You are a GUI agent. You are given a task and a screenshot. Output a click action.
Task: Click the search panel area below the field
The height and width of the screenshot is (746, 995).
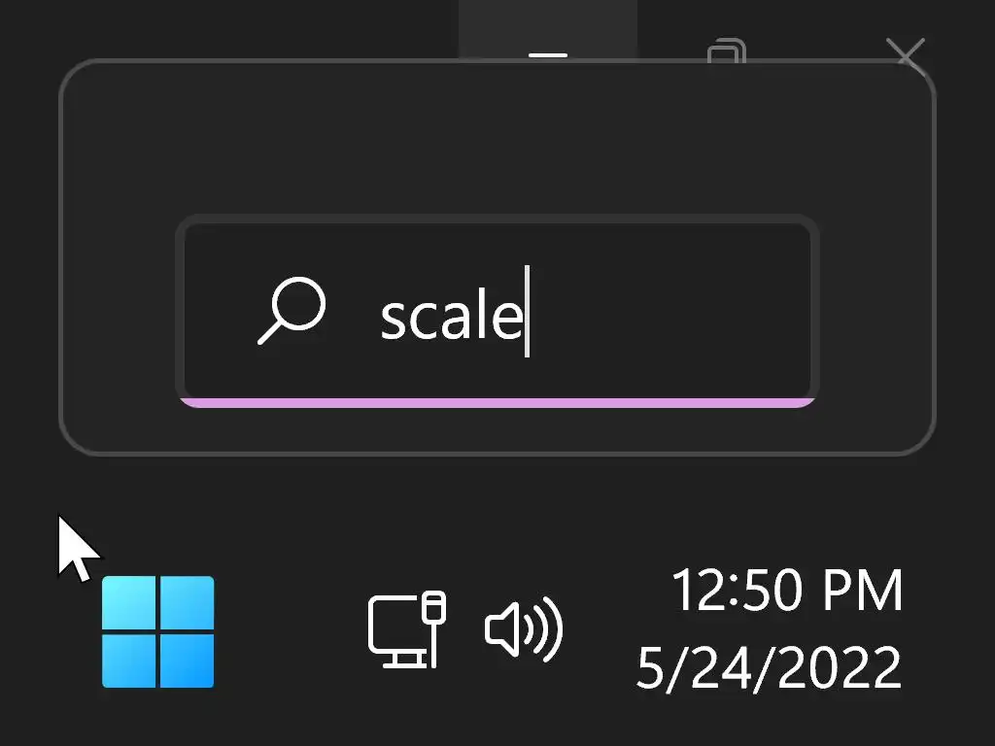coord(496,430)
